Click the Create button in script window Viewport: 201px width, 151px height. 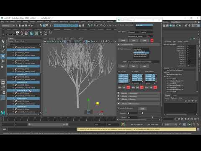coord(123,40)
